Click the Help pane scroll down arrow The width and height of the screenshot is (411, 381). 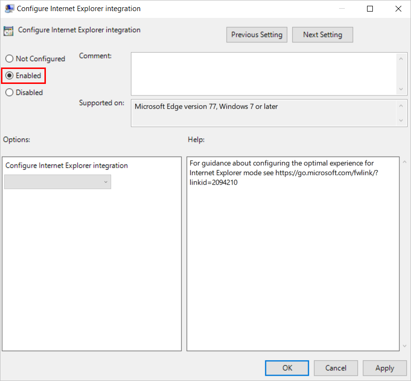point(405,346)
